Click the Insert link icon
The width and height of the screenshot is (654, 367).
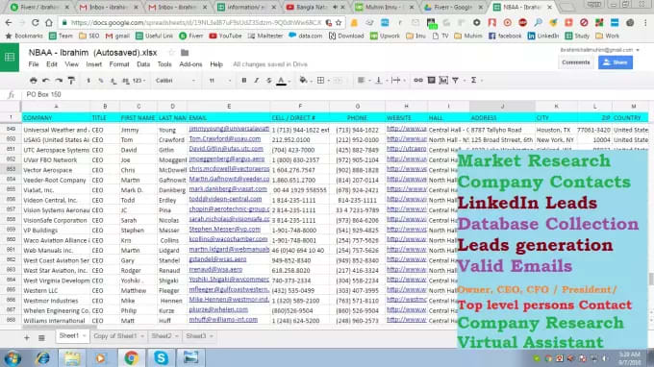418,80
